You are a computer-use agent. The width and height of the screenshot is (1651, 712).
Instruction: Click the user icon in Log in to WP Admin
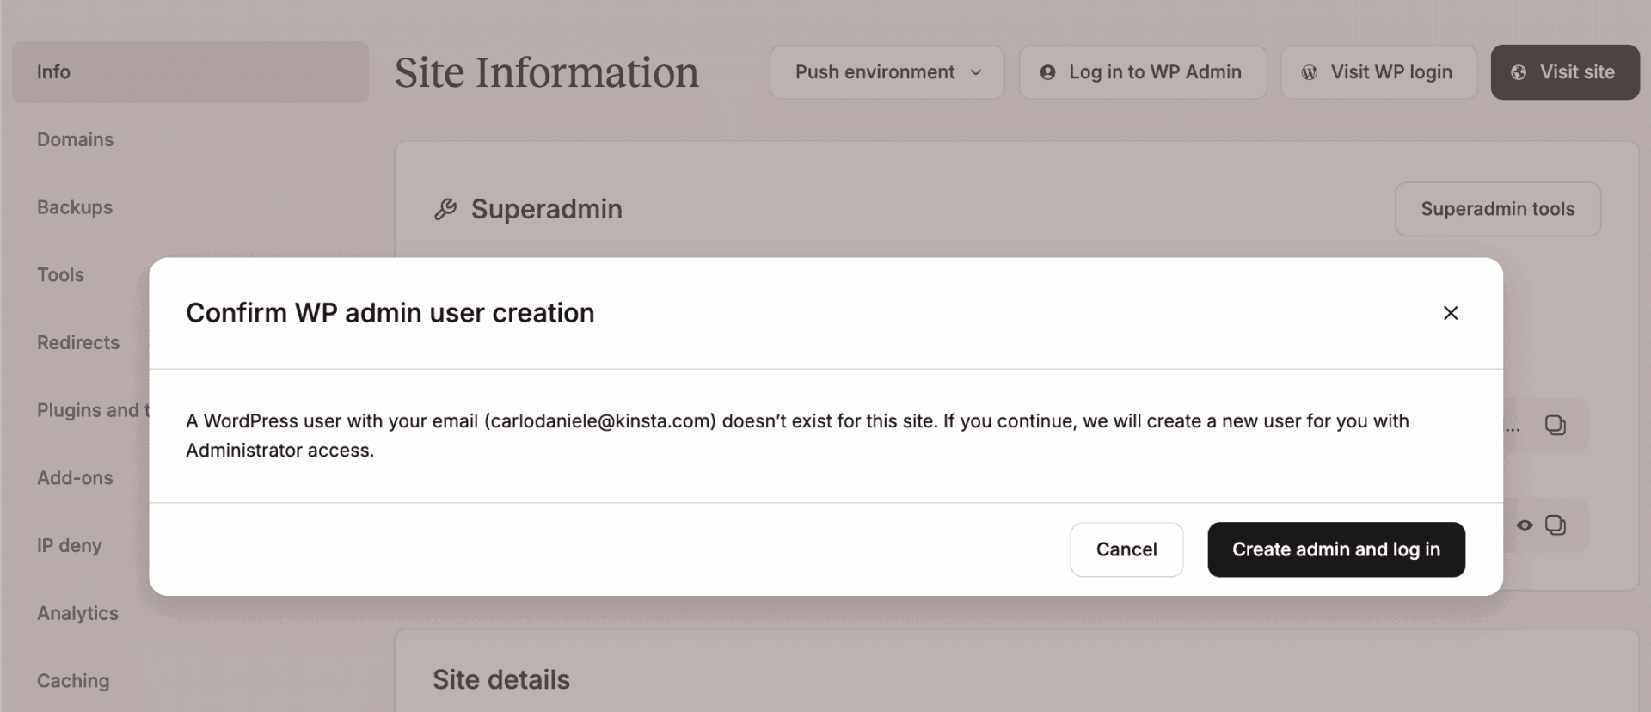coord(1047,72)
